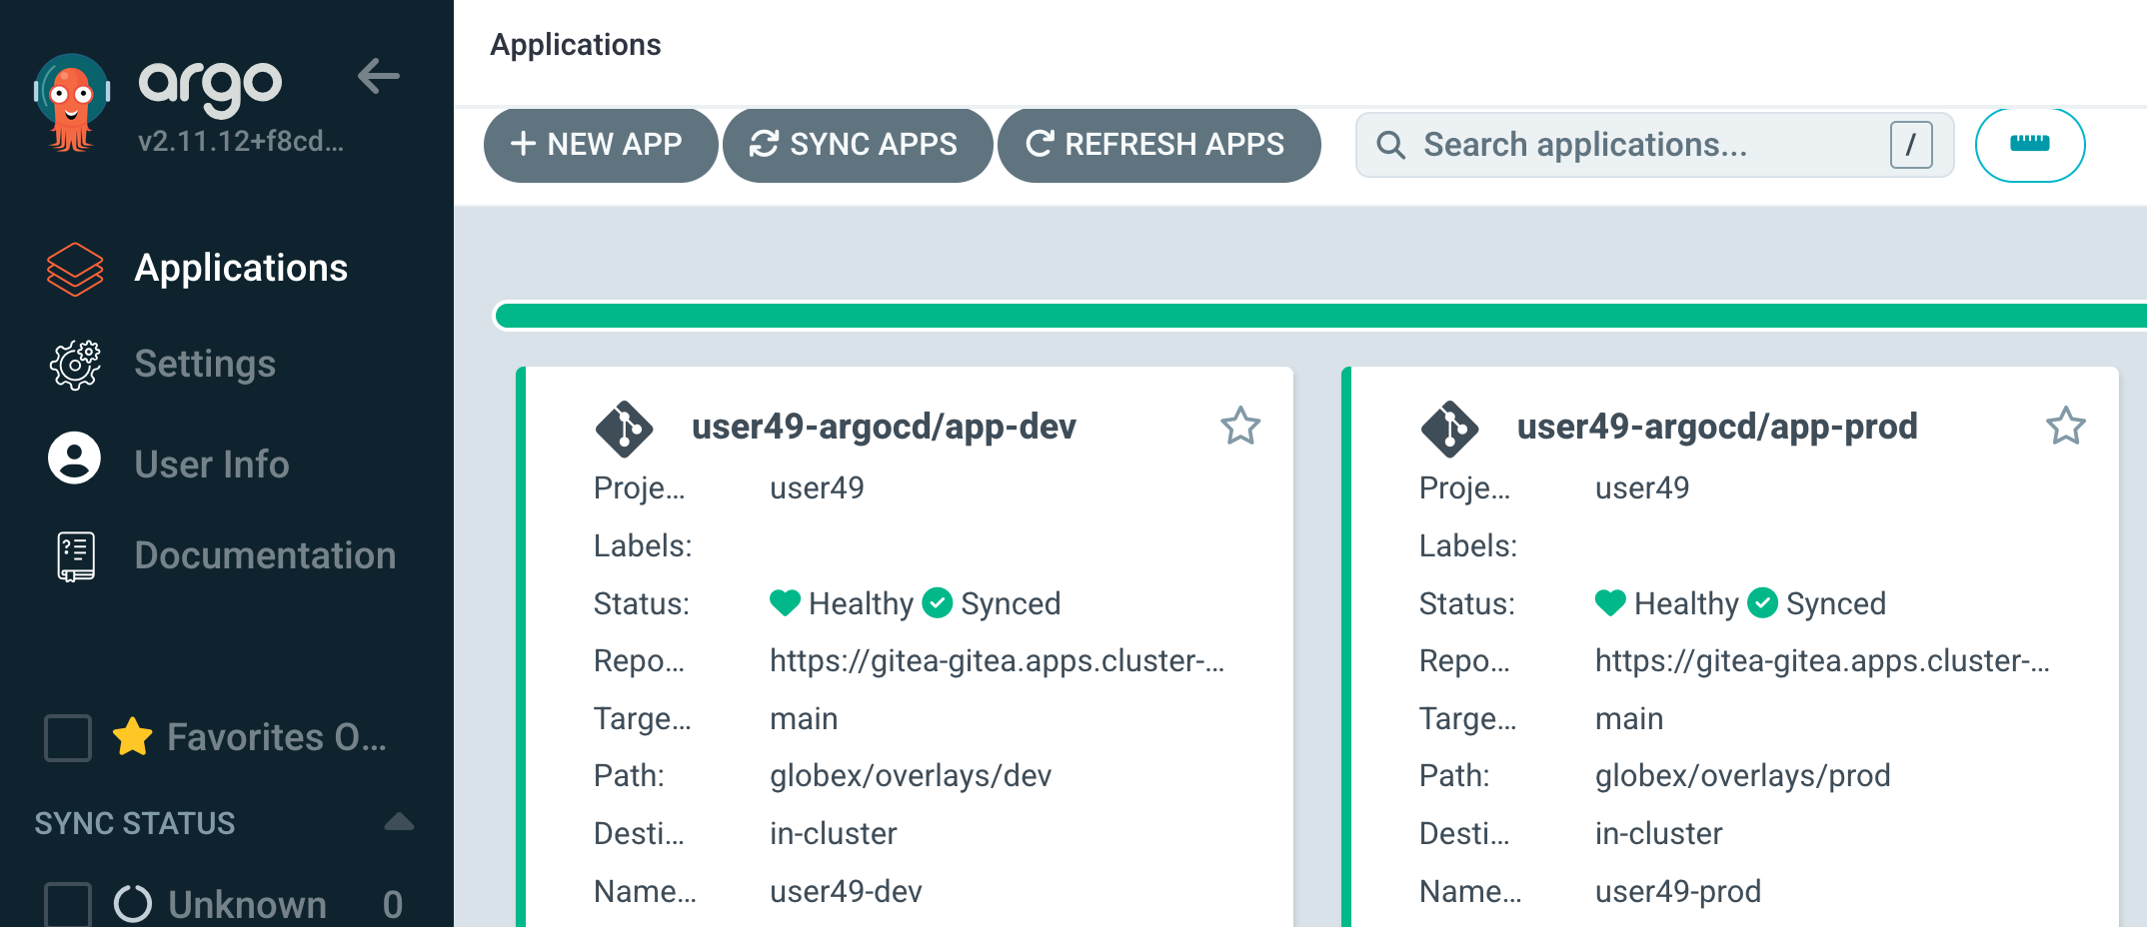Click the Unknown count 0
This screenshot has width=2147, height=927.
pos(393,905)
